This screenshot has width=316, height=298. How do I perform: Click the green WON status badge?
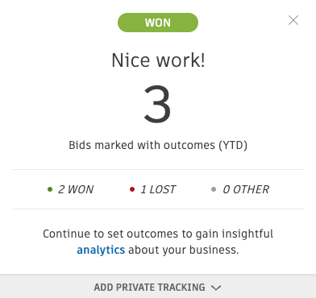158,23
